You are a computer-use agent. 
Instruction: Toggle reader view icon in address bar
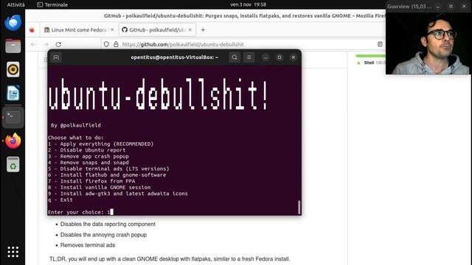tap(380, 44)
